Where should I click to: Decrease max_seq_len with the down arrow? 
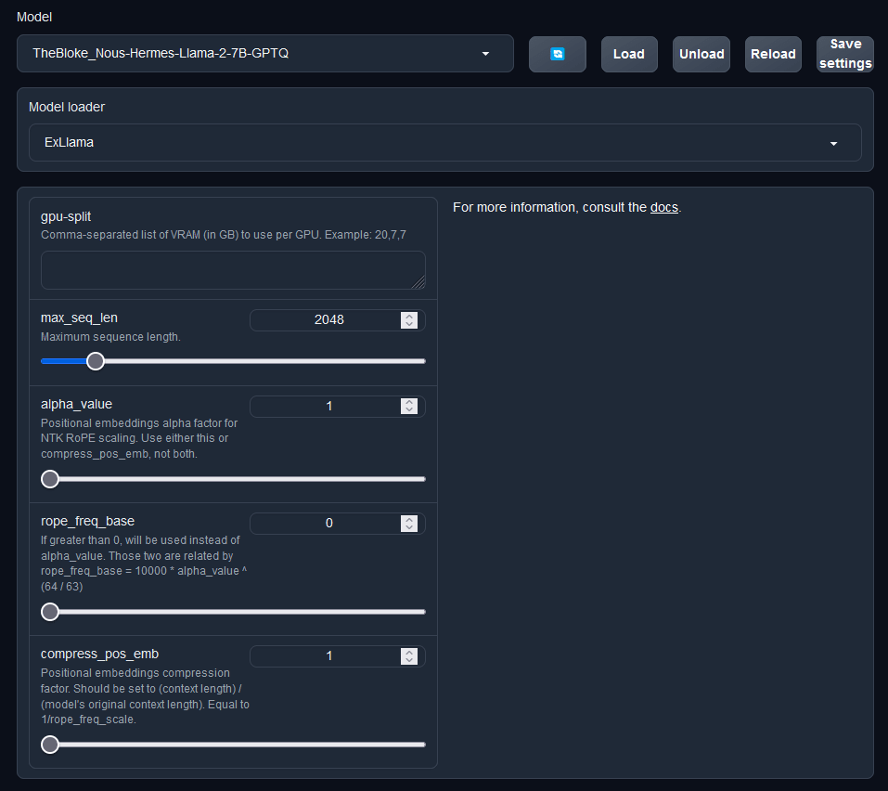409,324
